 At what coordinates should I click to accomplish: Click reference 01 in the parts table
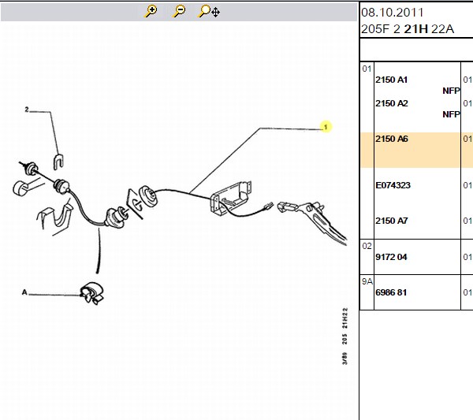(x=367, y=69)
